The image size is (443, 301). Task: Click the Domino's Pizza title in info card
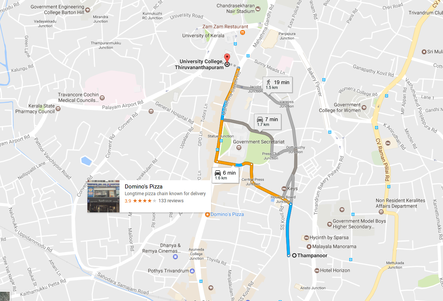[143, 187]
